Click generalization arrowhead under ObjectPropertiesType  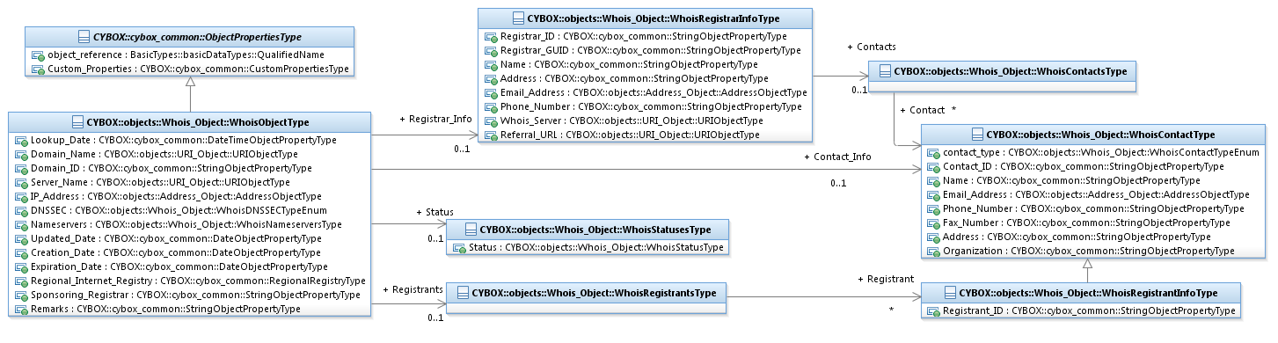tap(190, 83)
